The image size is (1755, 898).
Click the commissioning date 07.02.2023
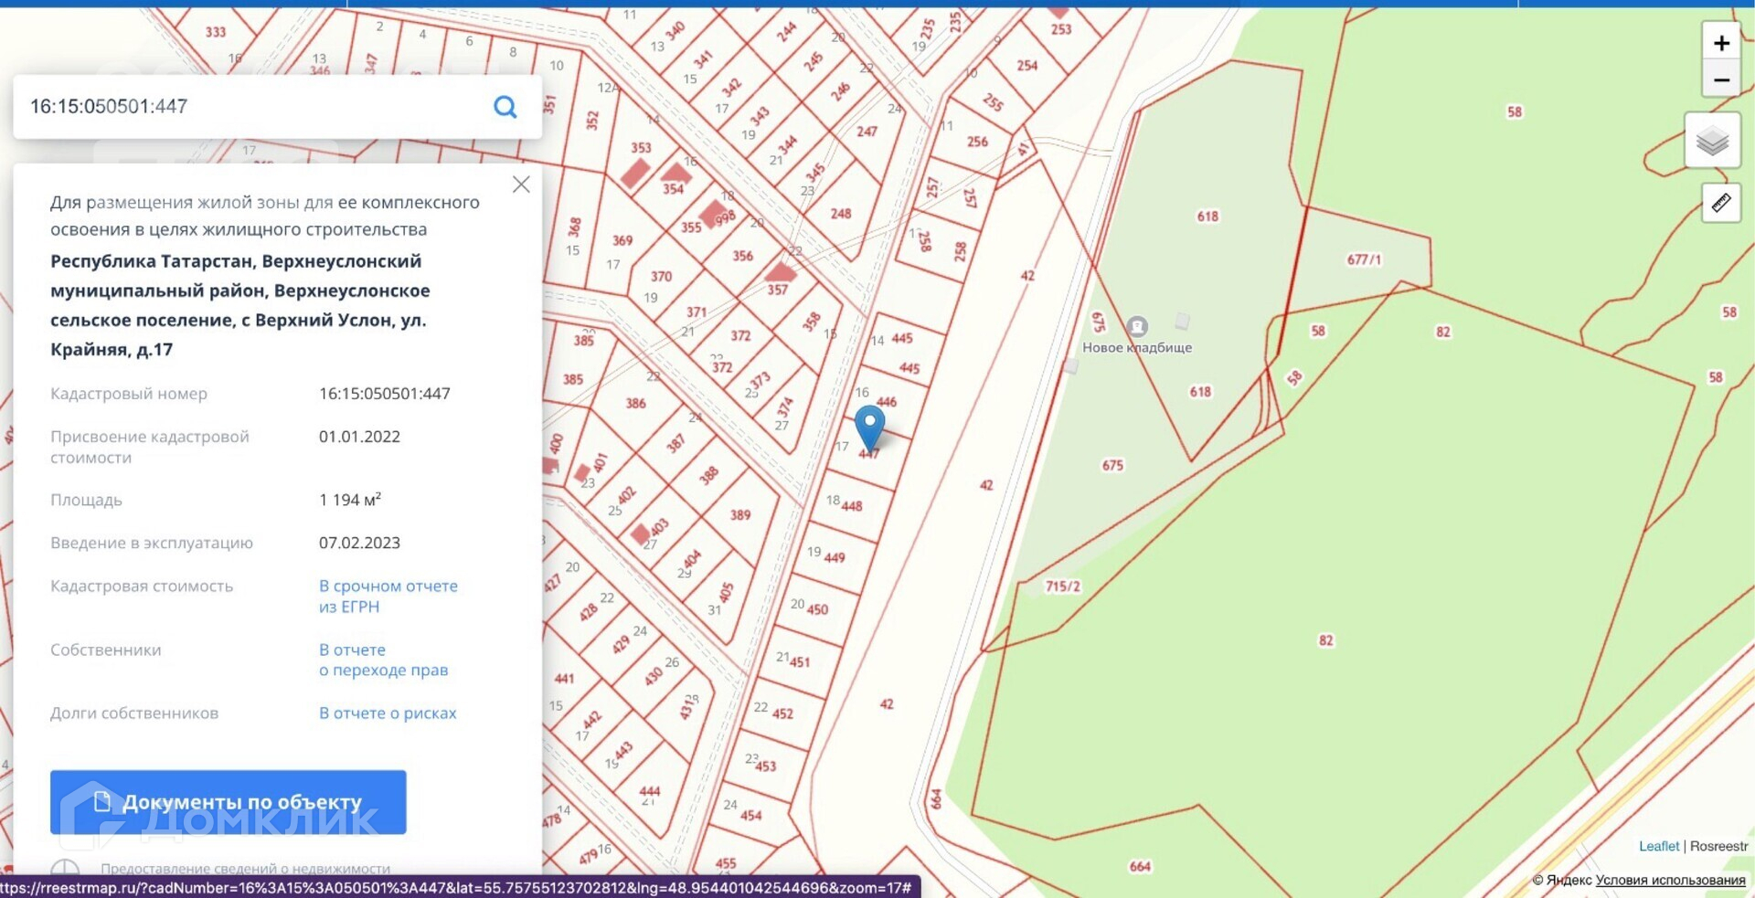(359, 543)
